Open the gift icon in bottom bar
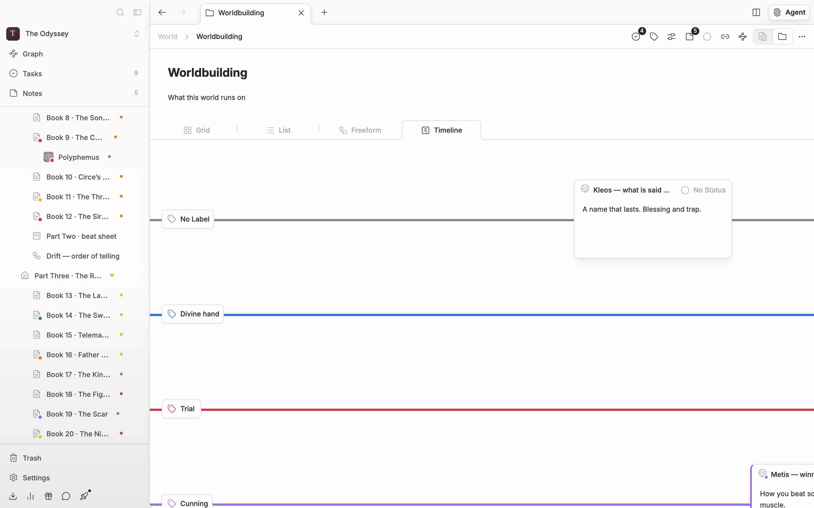This screenshot has height=508, width=814. point(48,496)
